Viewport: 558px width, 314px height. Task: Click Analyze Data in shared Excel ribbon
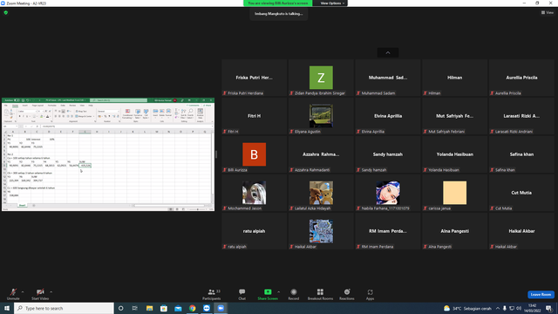201,114
